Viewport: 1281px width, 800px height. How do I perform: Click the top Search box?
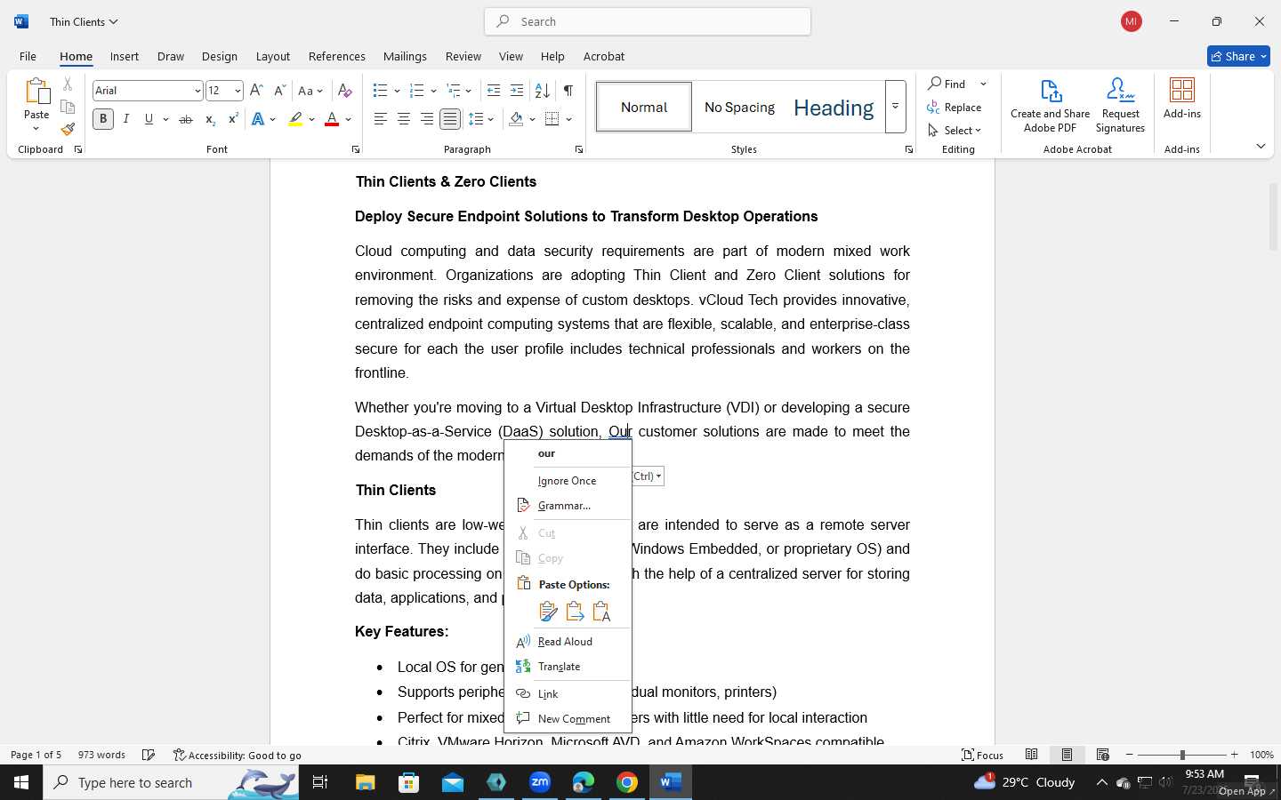coord(648,21)
